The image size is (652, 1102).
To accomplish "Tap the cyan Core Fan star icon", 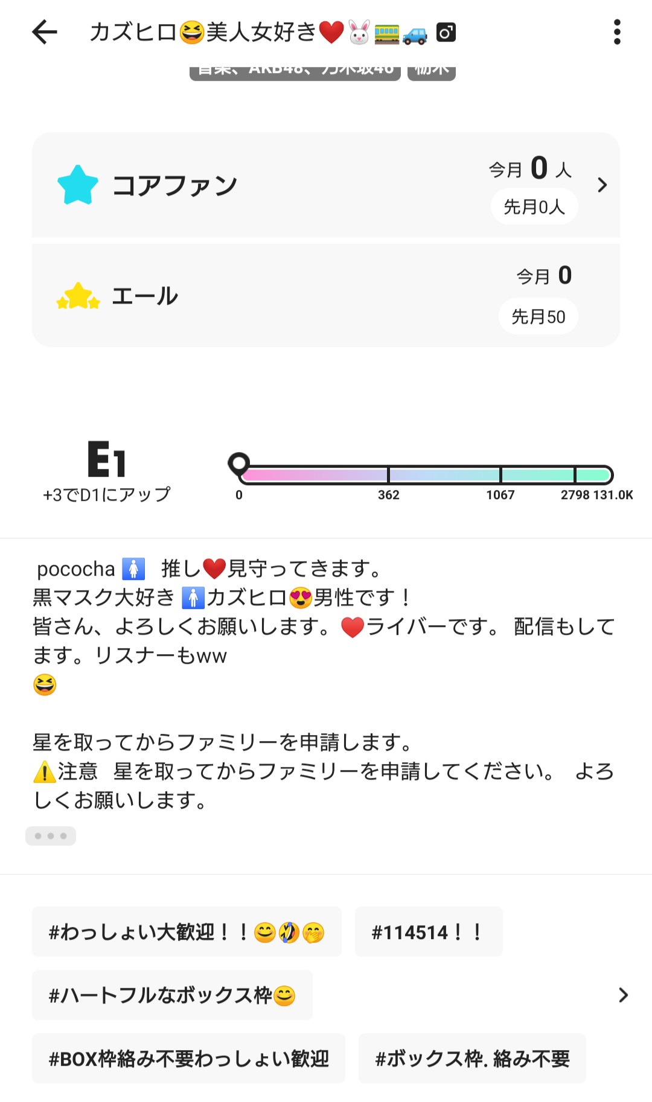I will (x=78, y=185).
